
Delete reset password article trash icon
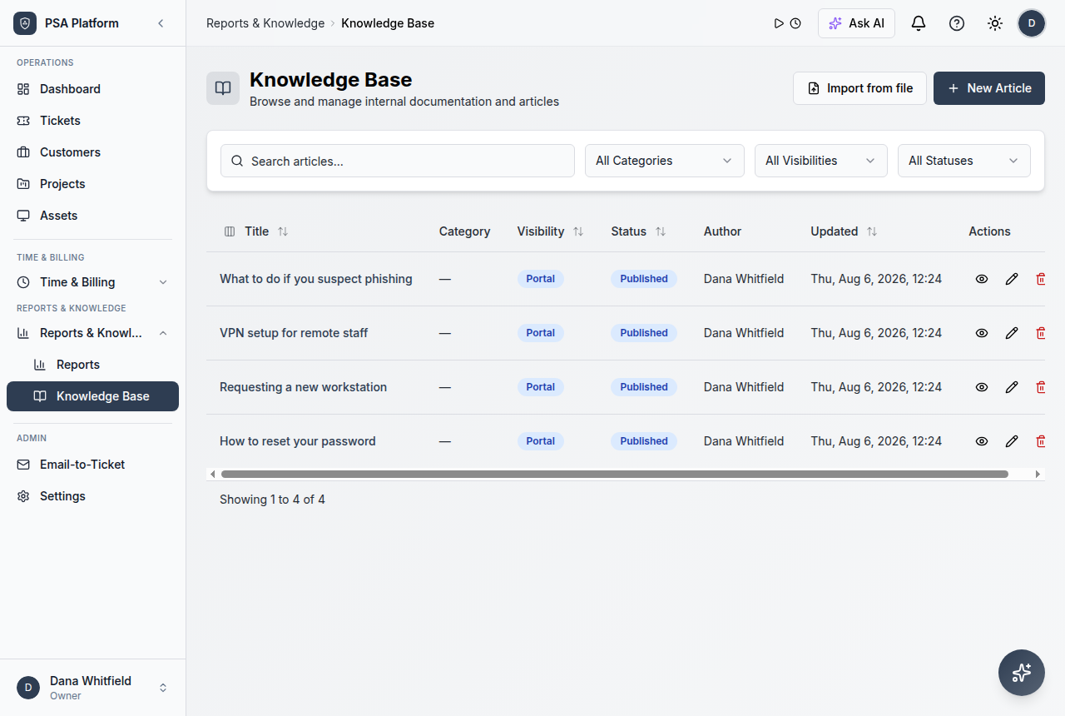pos(1040,441)
